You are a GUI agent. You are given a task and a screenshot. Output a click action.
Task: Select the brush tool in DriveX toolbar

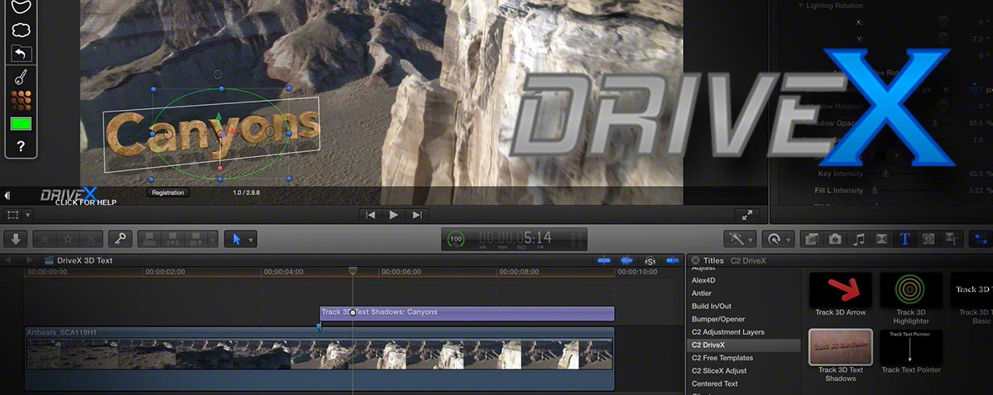coord(22,78)
